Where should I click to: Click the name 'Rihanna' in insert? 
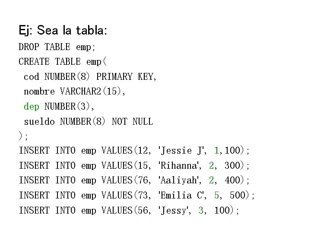(x=178, y=165)
